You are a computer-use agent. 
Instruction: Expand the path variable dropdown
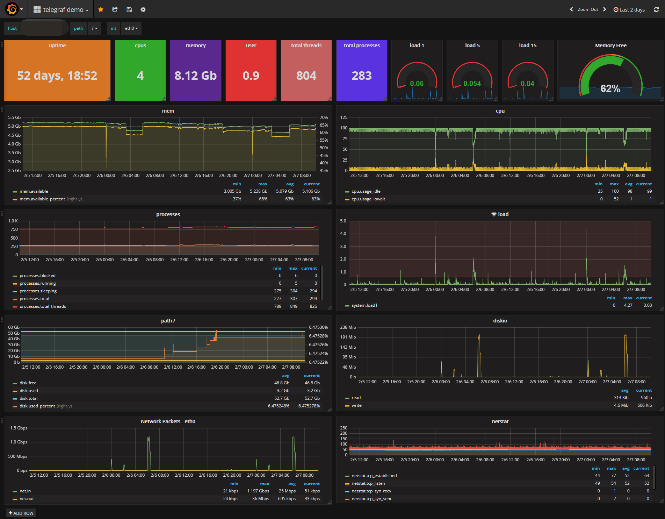click(x=94, y=28)
